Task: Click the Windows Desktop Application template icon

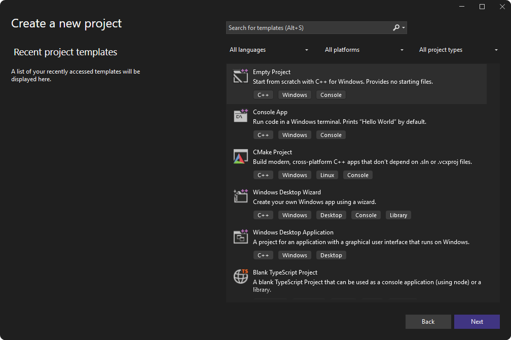Action: point(240,236)
